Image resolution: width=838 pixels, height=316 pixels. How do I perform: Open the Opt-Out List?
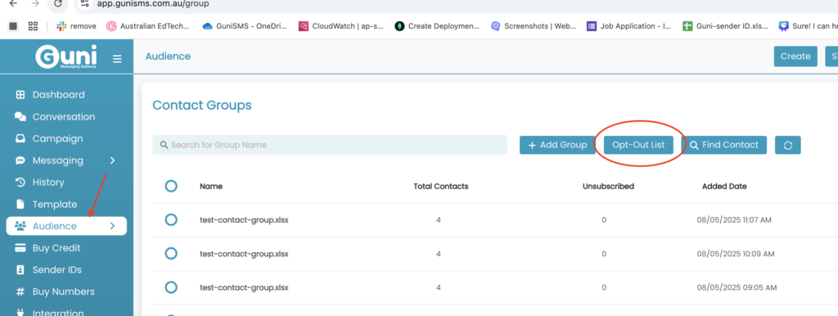[638, 145]
